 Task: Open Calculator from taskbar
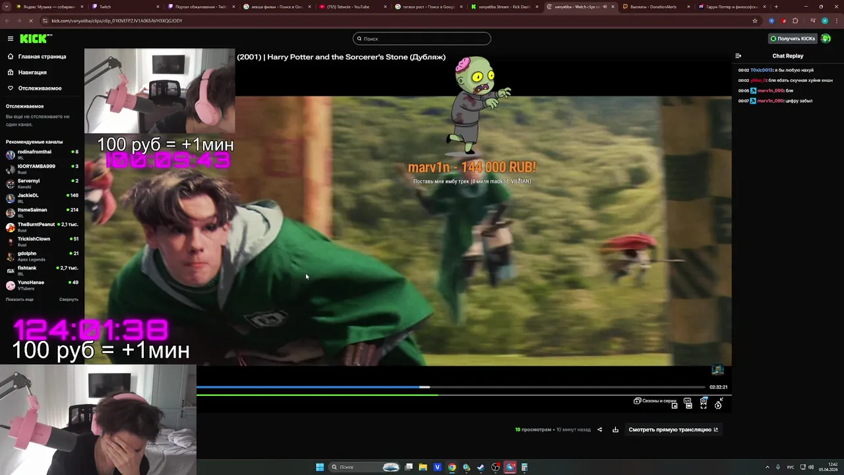[x=524, y=467]
